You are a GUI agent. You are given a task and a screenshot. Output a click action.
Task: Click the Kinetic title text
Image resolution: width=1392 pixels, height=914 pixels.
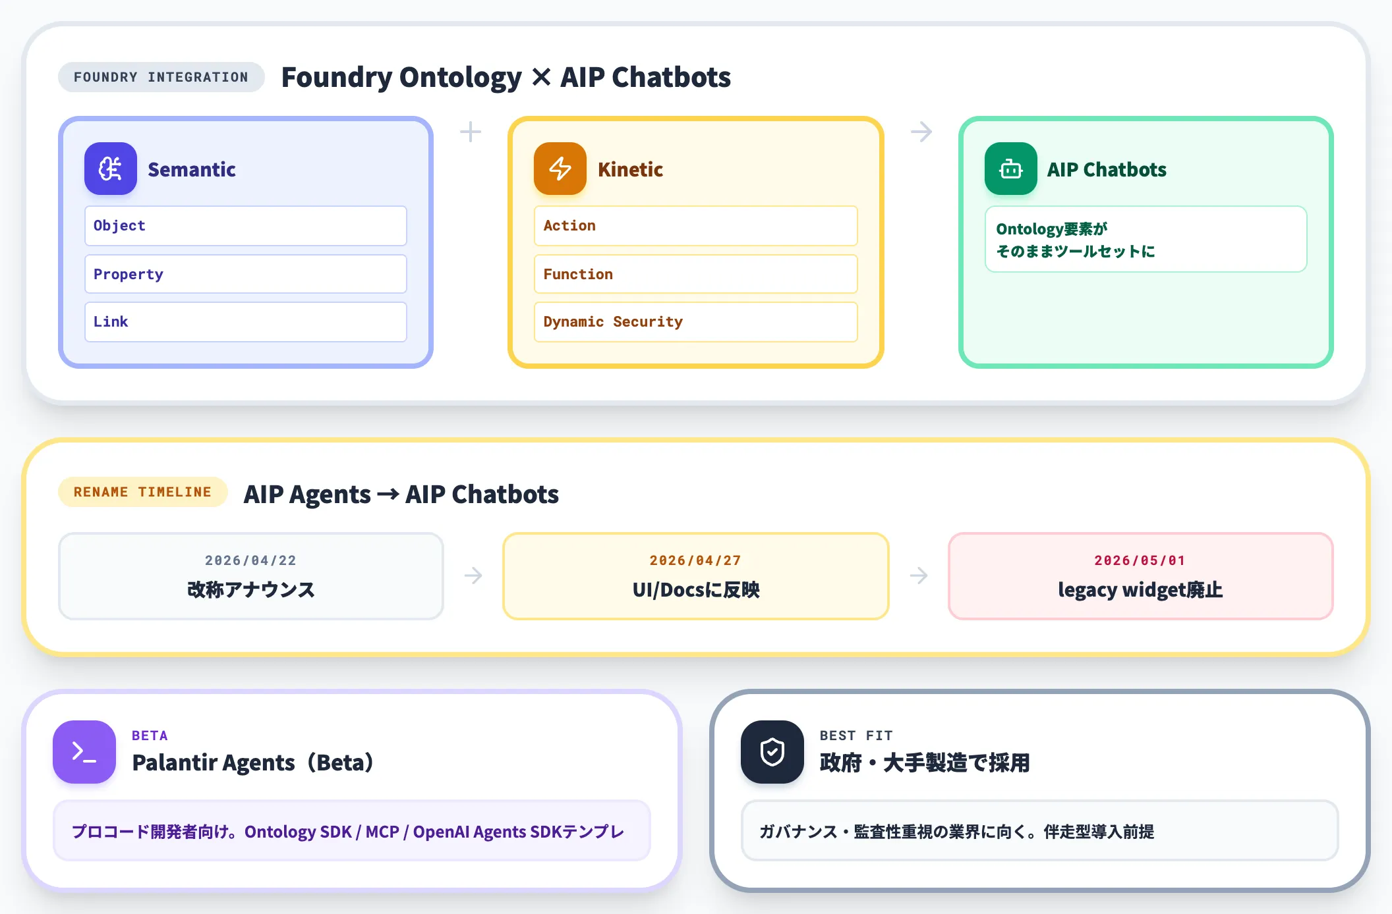click(631, 169)
